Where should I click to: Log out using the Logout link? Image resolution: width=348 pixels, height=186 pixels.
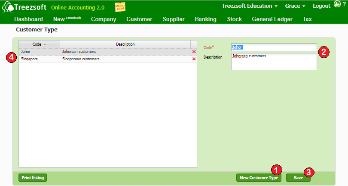[321, 6]
